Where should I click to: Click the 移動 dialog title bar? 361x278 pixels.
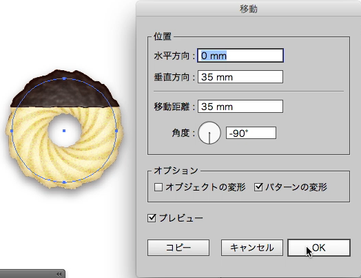pyautogui.click(x=249, y=9)
